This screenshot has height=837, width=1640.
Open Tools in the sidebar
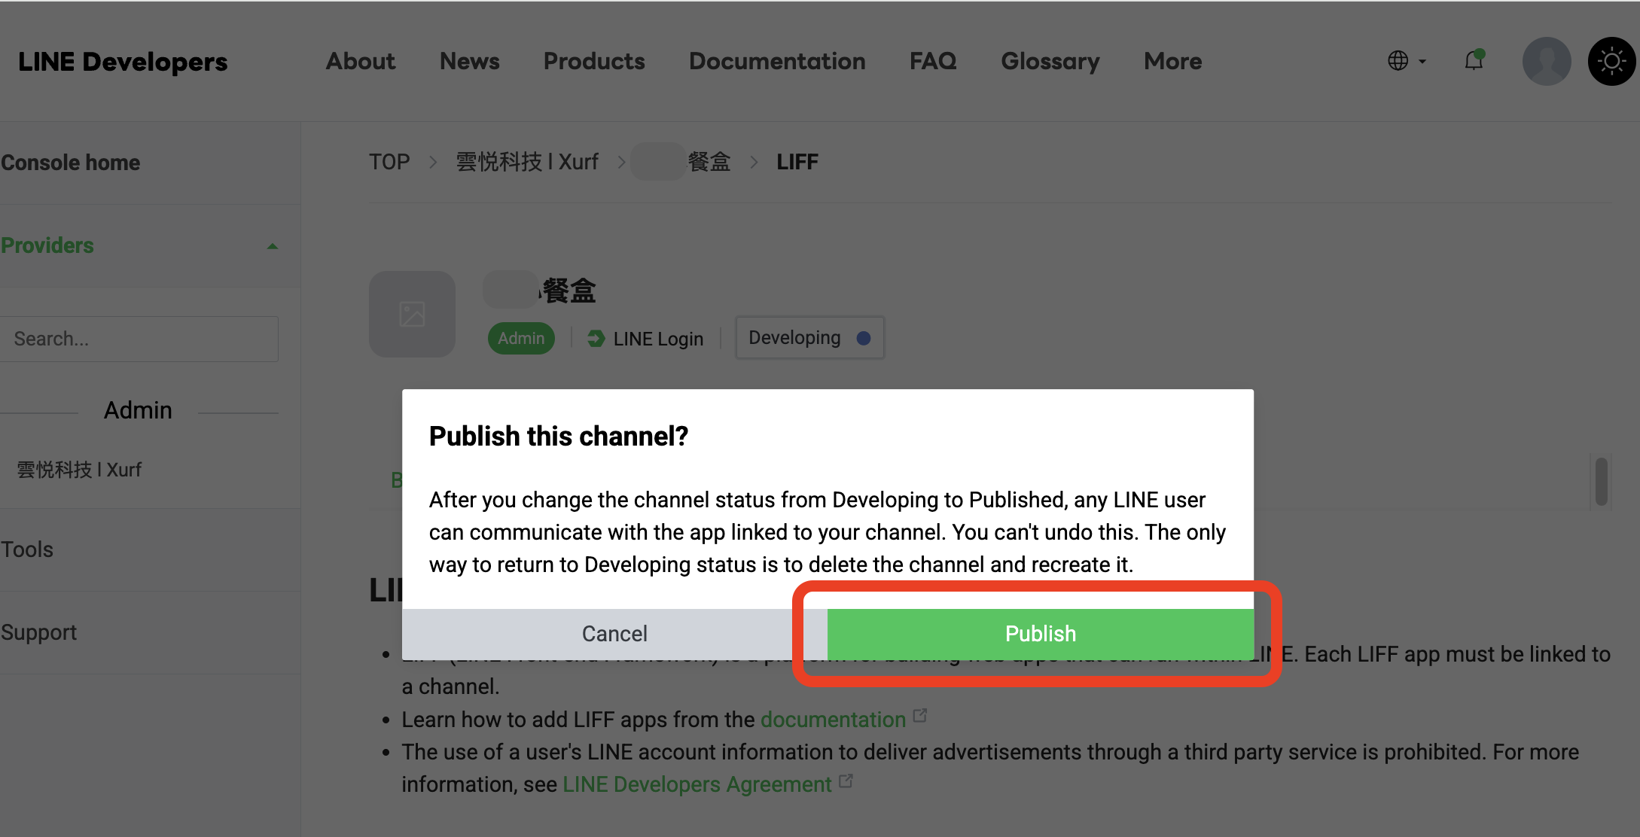pos(27,549)
